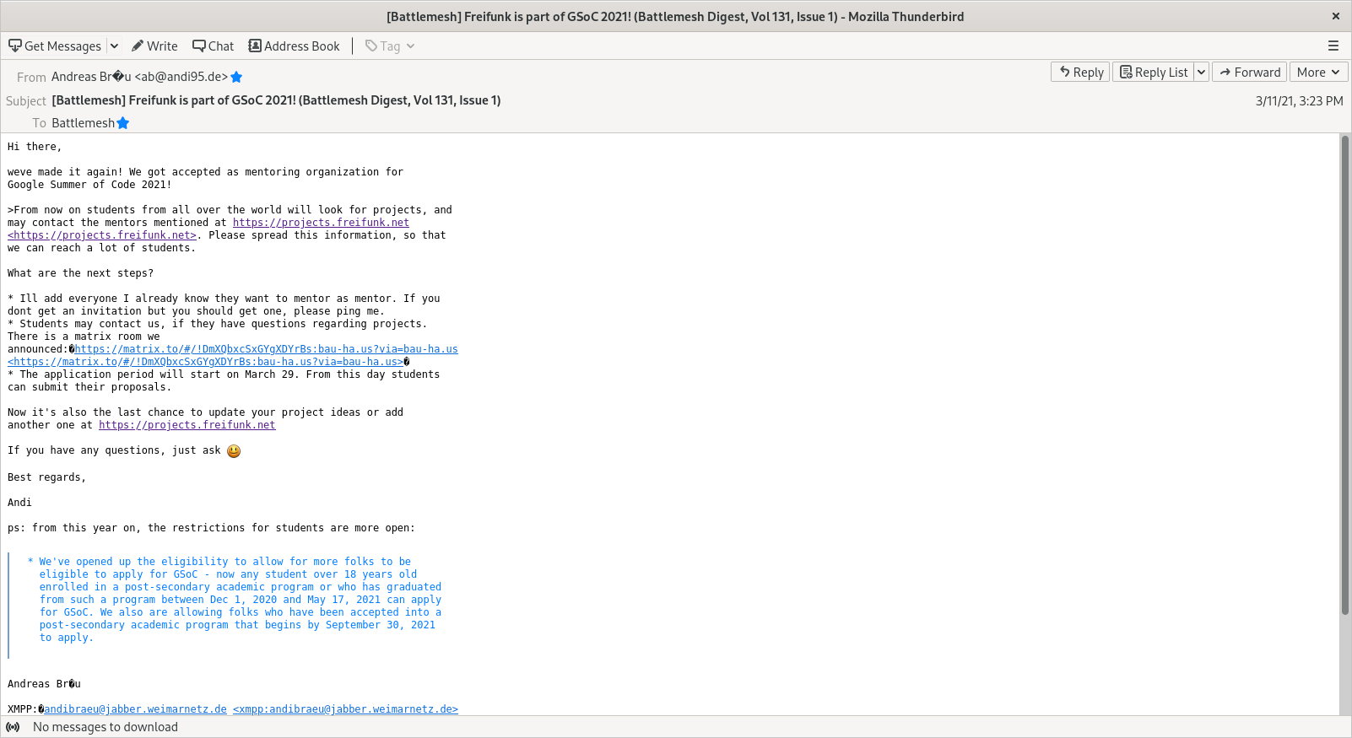Open projects.freifunk.net link after 'another one at'

[x=187, y=425]
